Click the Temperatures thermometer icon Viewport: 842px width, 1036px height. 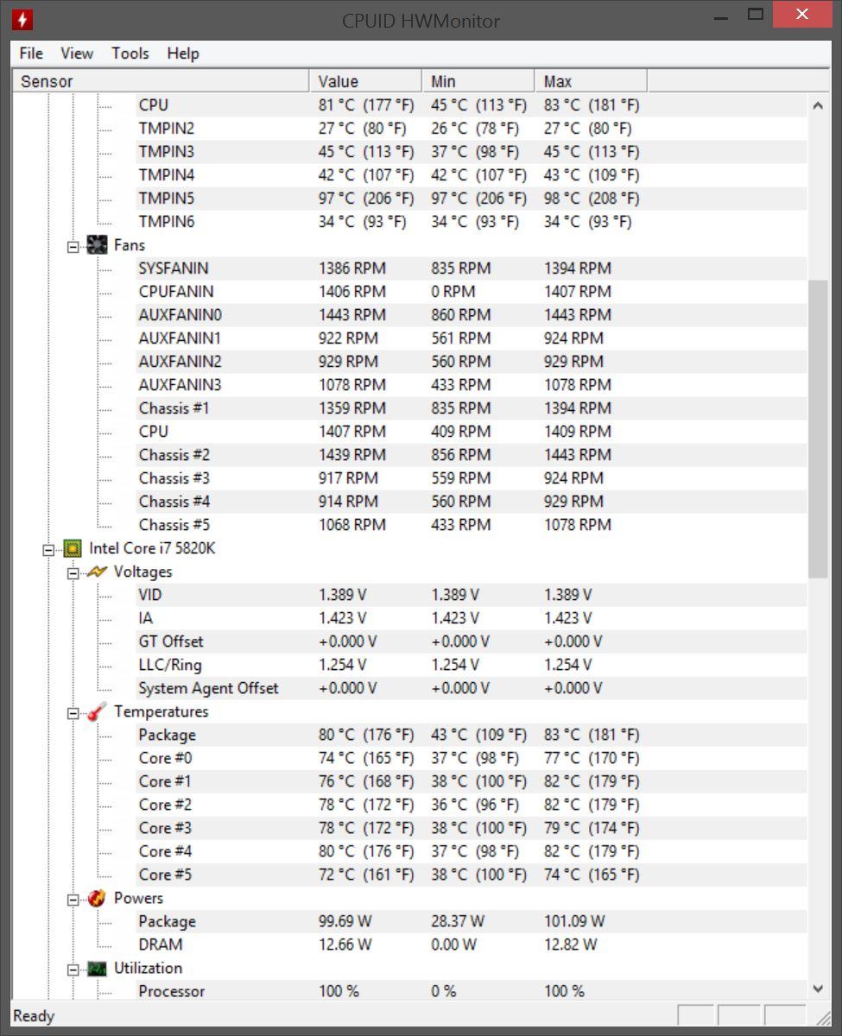point(97,711)
